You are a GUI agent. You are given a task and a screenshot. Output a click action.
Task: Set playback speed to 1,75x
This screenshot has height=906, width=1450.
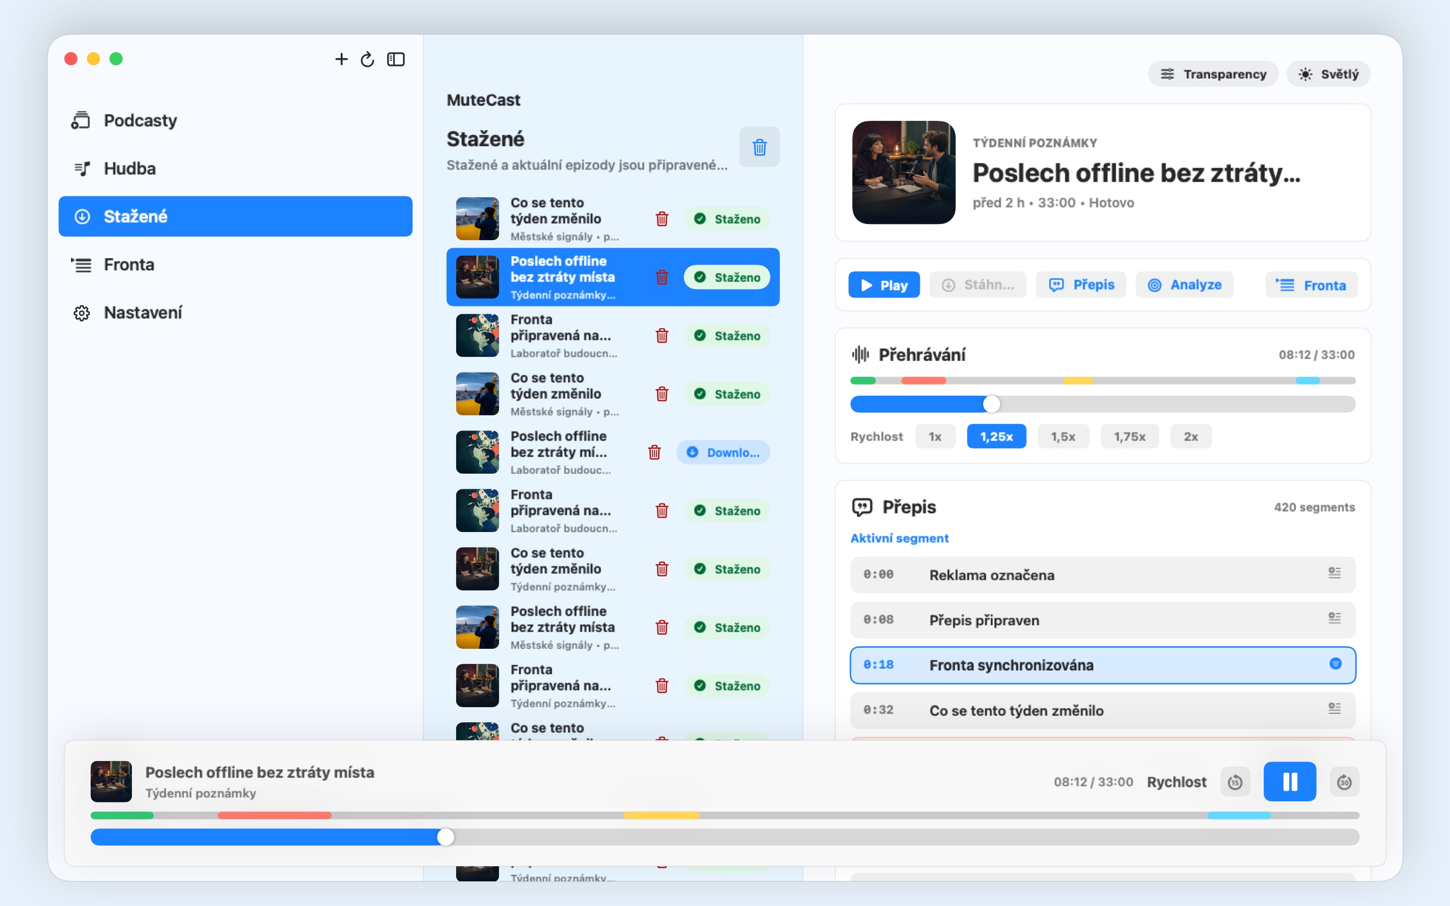tap(1129, 436)
